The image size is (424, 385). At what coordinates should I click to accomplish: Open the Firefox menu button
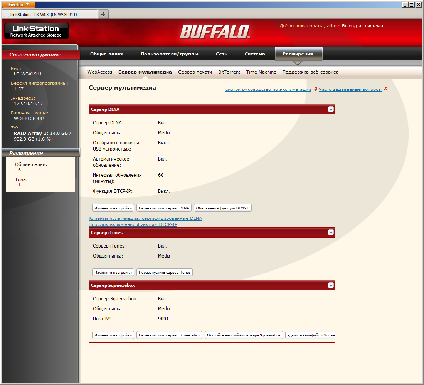pyautogui.click(x=19, y=5)
